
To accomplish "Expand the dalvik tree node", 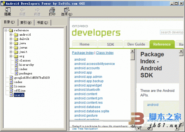I will [x=11, y=39].
